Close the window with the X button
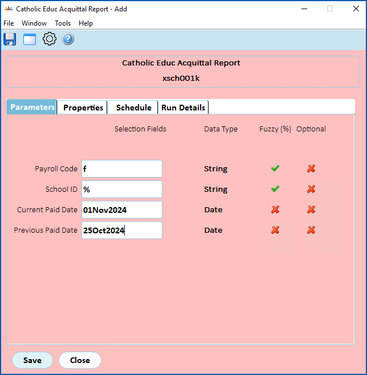 [x=356, y=9]
